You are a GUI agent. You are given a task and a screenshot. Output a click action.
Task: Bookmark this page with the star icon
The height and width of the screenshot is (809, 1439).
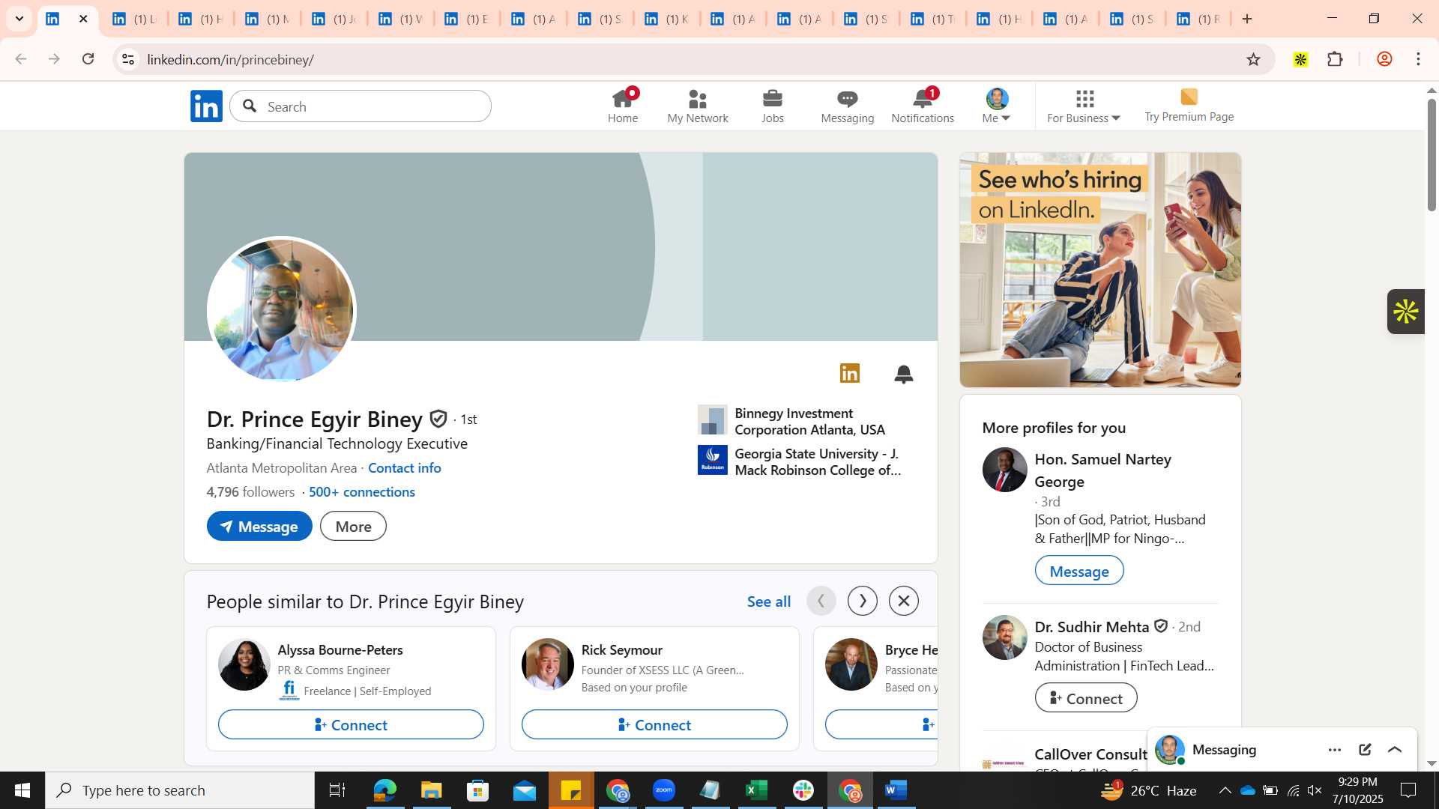1253,59
